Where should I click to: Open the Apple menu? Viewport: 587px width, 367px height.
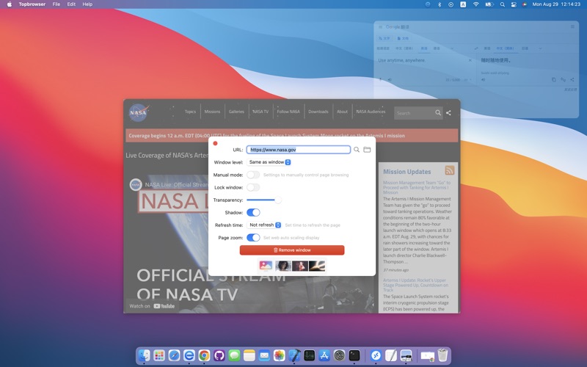(x=10, y=4)
